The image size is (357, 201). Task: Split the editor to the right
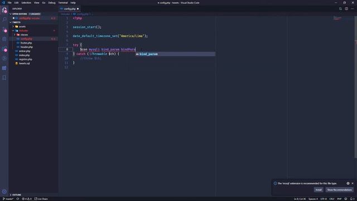(346, 9)
